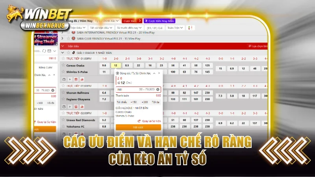Select 1-0 odds 9.6 for Cerezo Osaka

coord(104,65)
